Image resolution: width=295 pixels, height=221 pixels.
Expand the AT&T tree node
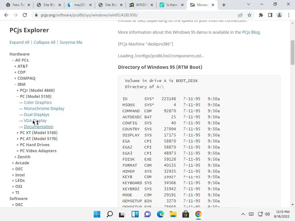coord(21,66)
